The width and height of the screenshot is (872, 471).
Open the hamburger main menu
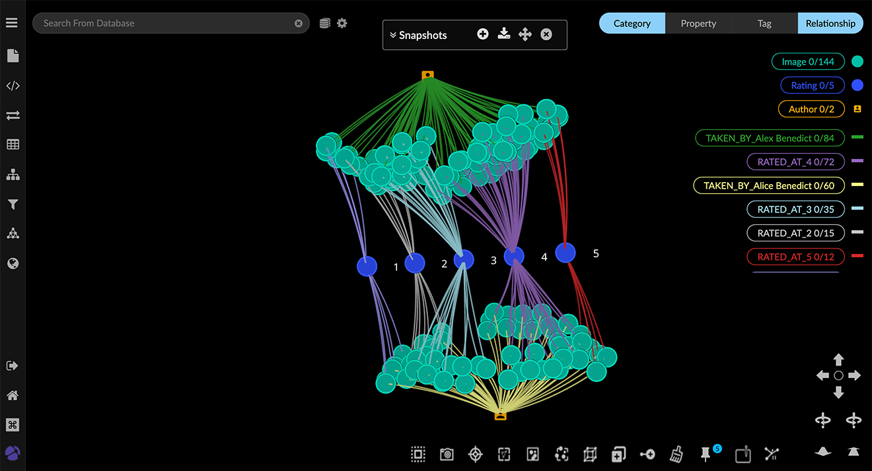(x=11, y=23)
